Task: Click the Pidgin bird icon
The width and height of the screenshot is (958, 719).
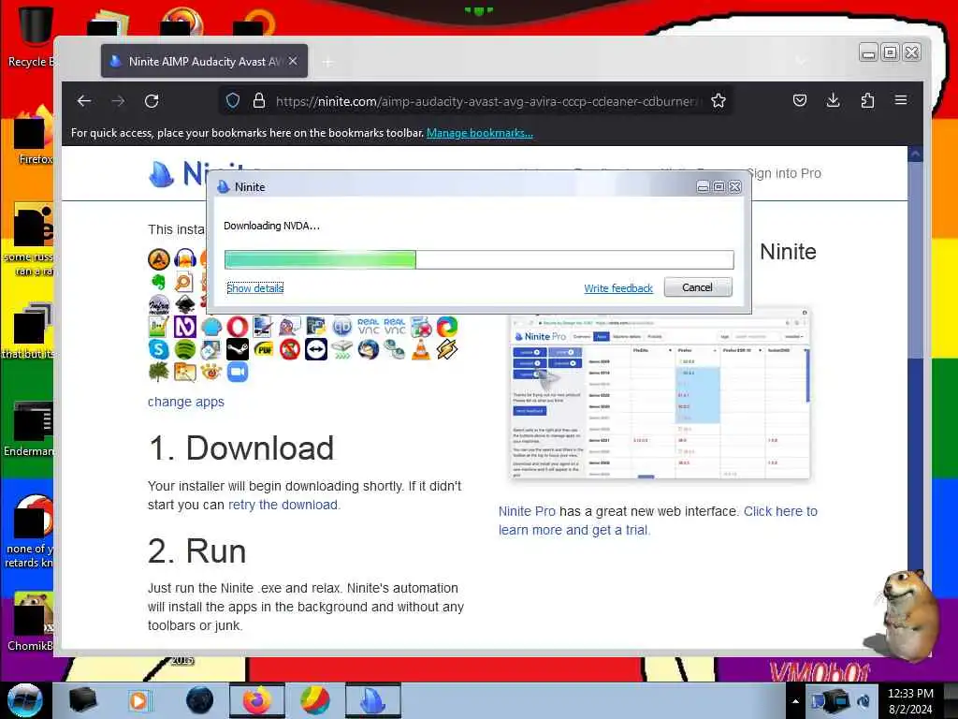Action: (290, 327)
